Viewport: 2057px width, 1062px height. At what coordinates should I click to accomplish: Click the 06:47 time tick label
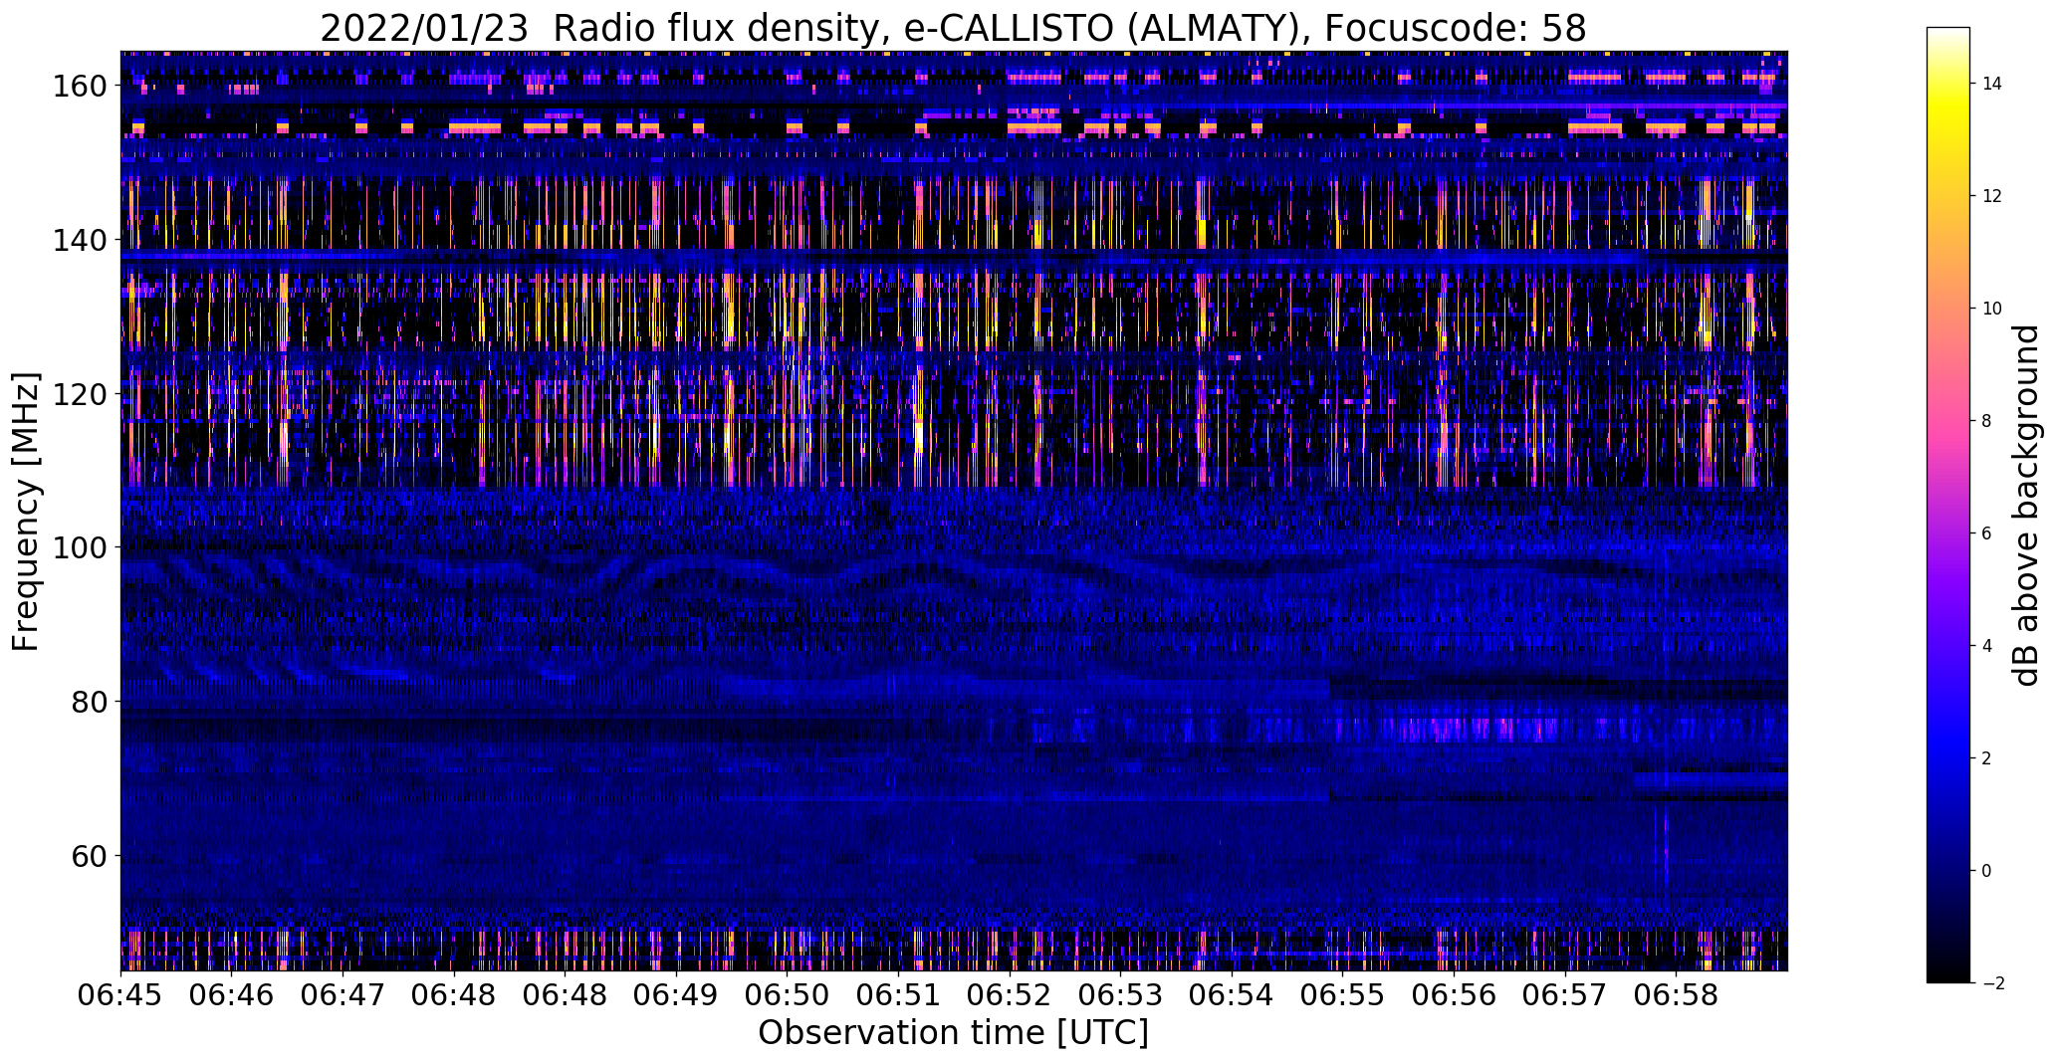point(343,995)
